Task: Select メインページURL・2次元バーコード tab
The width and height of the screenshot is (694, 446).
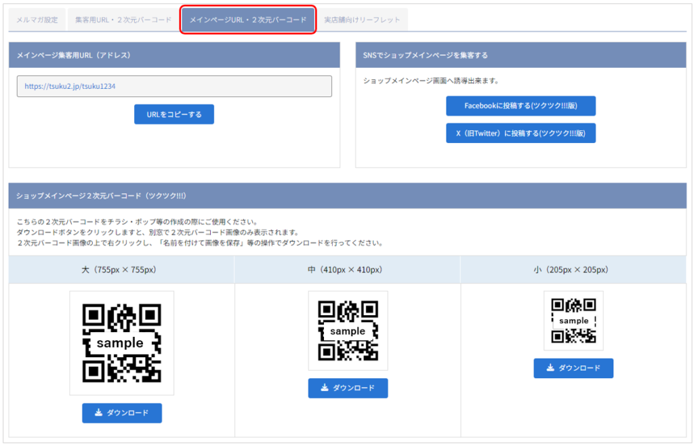Action: click(x=248, y=20)
